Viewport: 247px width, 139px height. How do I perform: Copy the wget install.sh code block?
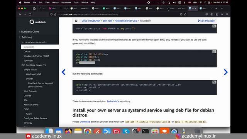[x=214, y=82]
